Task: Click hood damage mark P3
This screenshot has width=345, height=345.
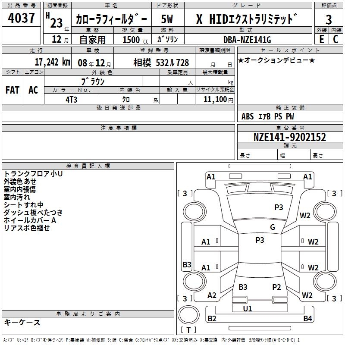Action: pos(279,207)
